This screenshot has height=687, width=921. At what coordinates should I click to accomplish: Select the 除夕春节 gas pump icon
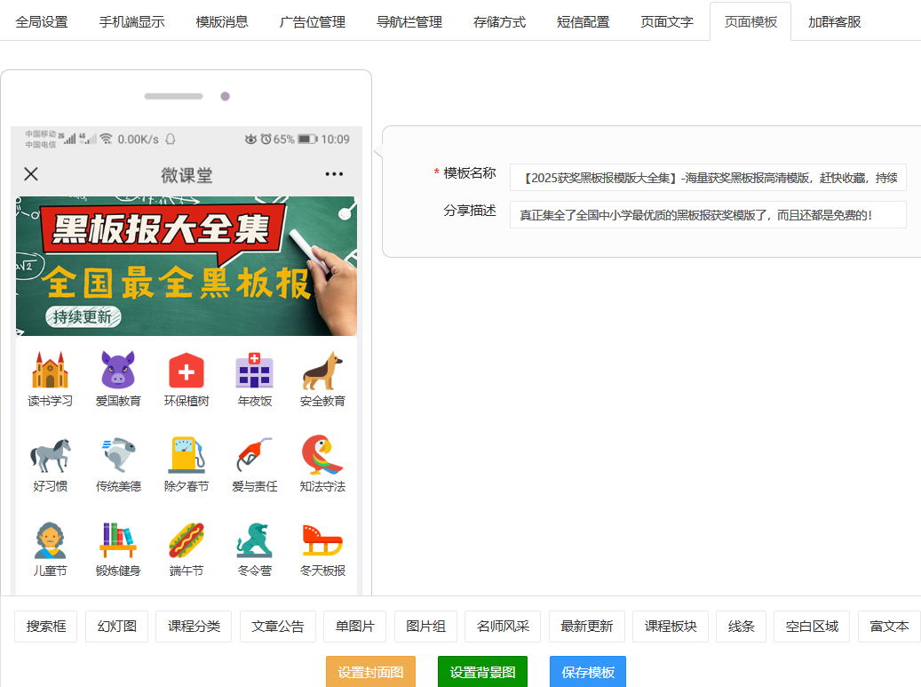pos(187,454)
